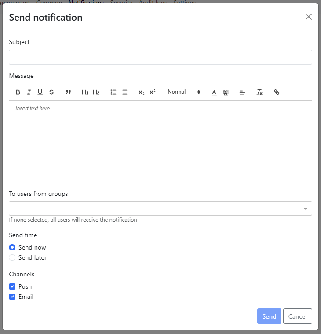Open the text color picker
321x334 pixels.
(x=214, y=92)
